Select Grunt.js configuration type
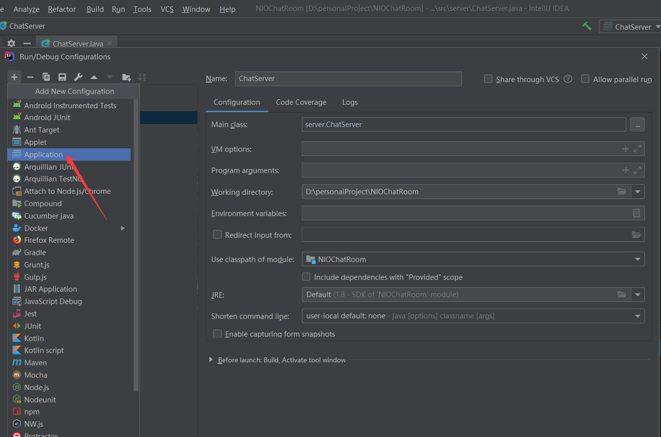661x437 pixels. 69,265
